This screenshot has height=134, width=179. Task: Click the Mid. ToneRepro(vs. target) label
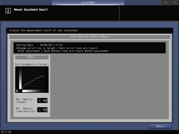click(32, 64)
